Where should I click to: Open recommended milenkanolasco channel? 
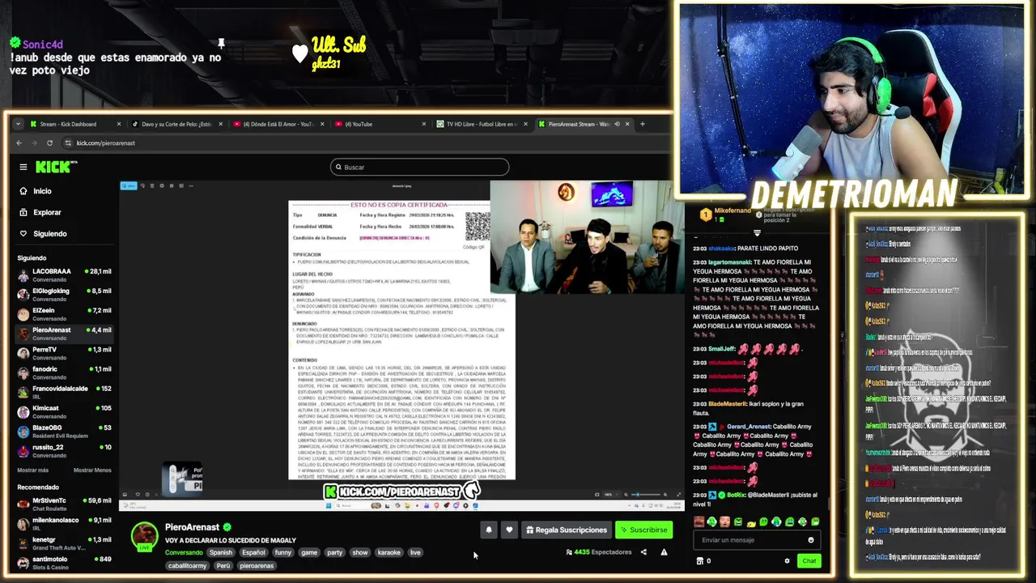64,523
